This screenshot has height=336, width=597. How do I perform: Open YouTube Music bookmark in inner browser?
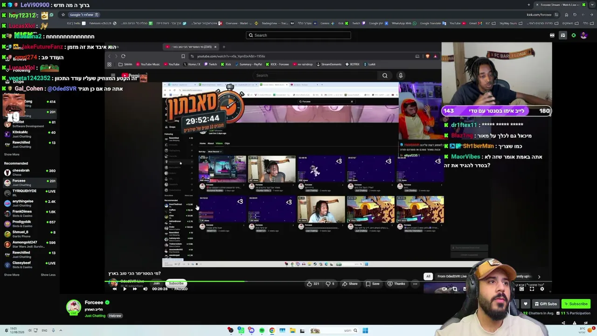click(147, 64)
